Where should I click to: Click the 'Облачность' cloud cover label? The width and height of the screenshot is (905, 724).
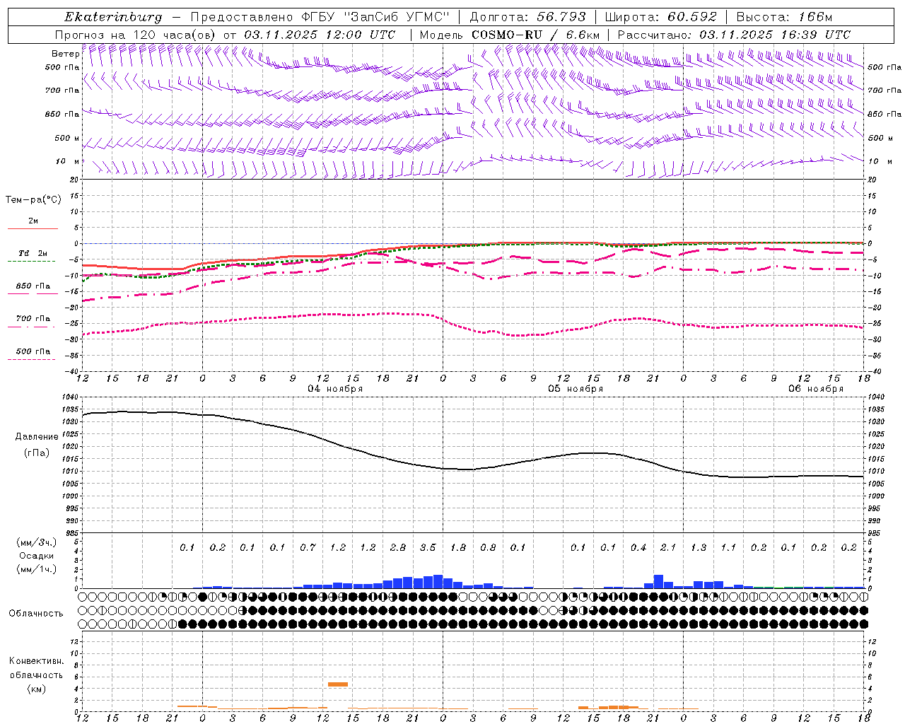point(36,614)
